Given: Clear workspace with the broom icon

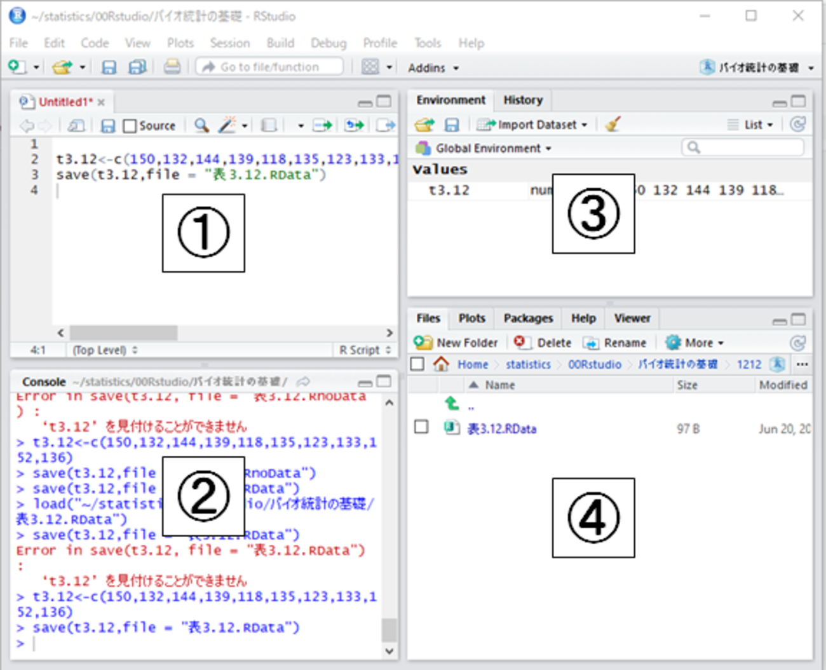Looking at the screenshot, I should [x=613, y=125].
